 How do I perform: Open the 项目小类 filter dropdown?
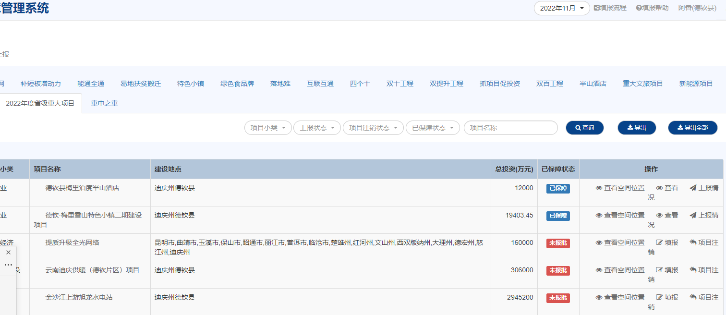pos(268,128)
